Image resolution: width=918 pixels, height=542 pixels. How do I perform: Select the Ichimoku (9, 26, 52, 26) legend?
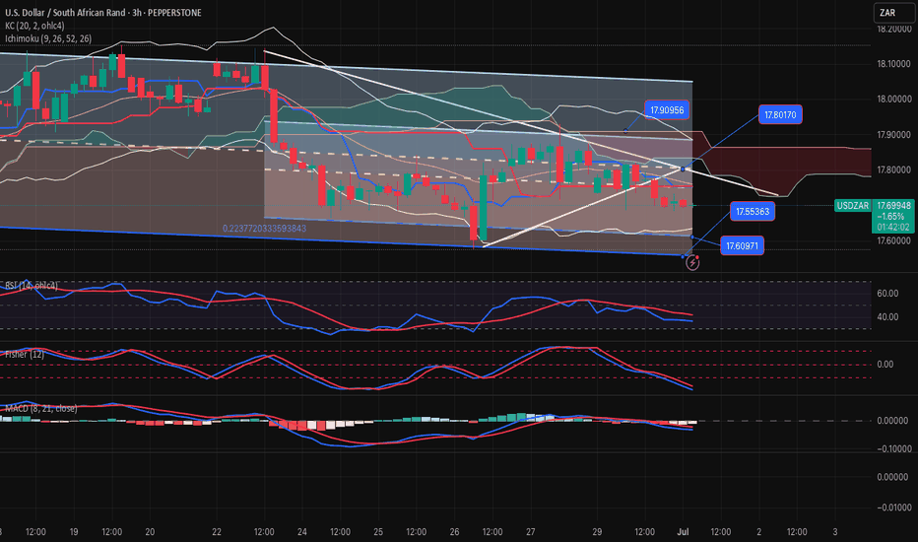(48, 38)
